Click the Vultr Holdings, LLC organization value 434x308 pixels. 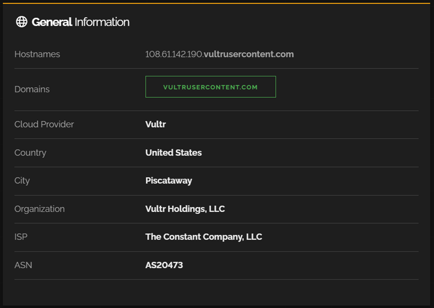pyautogui.click(x=185, y=209)
